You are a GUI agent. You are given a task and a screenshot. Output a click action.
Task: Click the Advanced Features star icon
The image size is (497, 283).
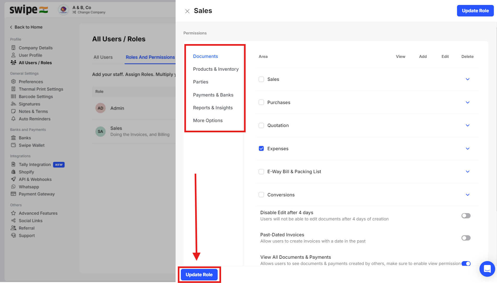13,213
